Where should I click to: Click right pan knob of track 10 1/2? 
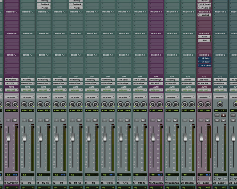(x=31, y=104)
